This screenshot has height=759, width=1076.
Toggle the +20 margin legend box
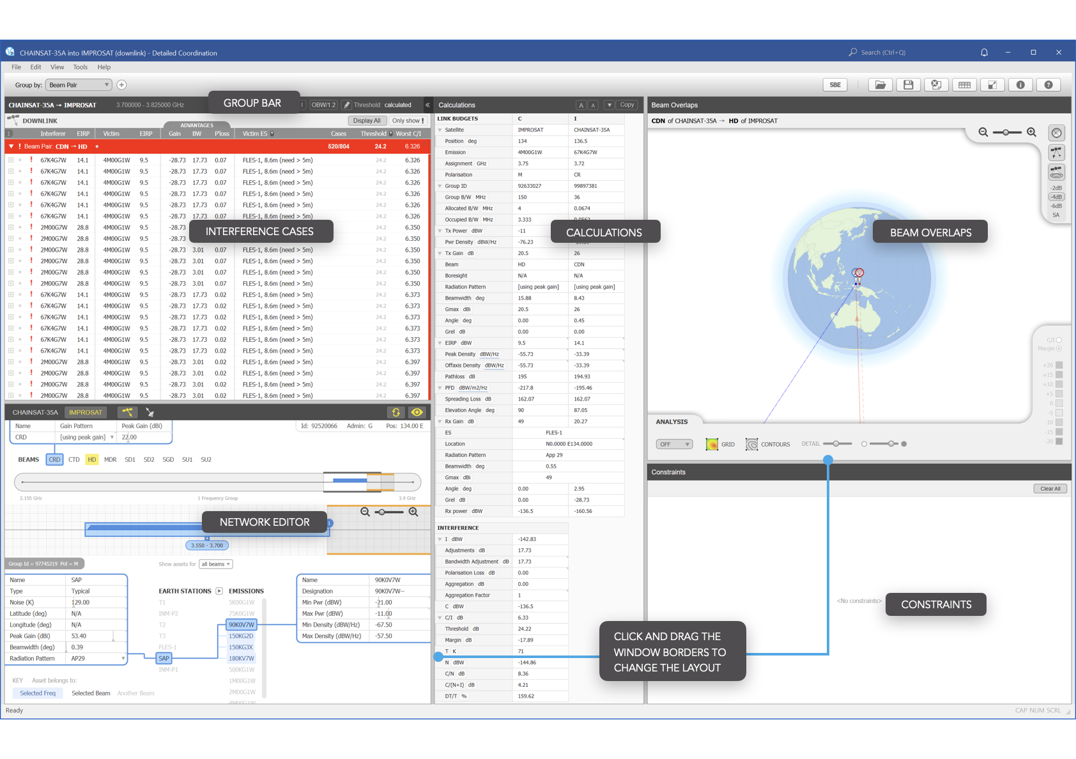[x=1059, y=365]
